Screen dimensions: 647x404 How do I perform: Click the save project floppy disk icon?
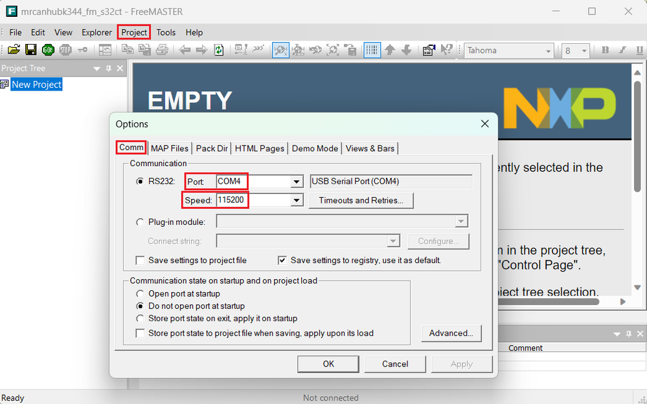(31, 50)
